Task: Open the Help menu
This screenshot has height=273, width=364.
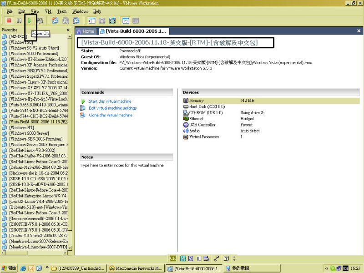Action: (97, 11)
